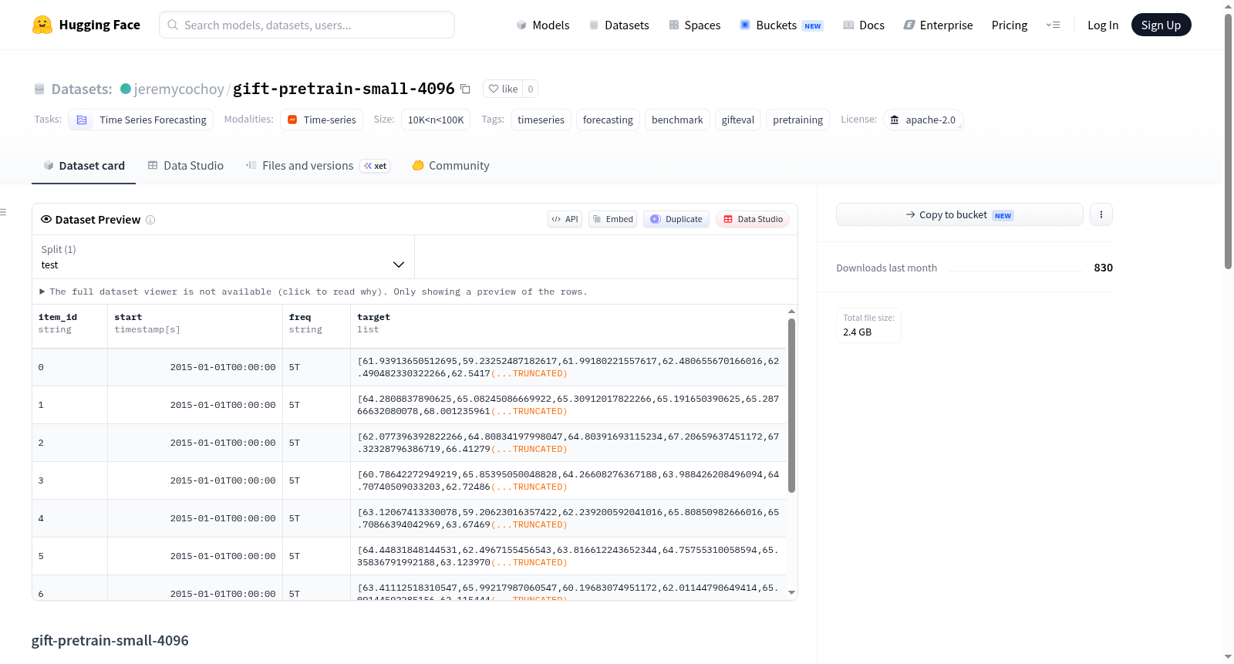Click the freq cell '5T' in row 1

point(316,405)
